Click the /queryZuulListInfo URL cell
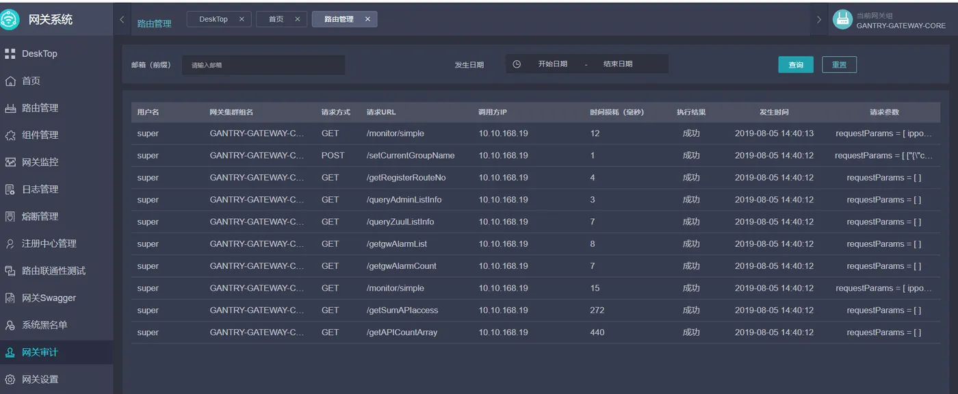 pyautogui.click(x=400, y=222)
